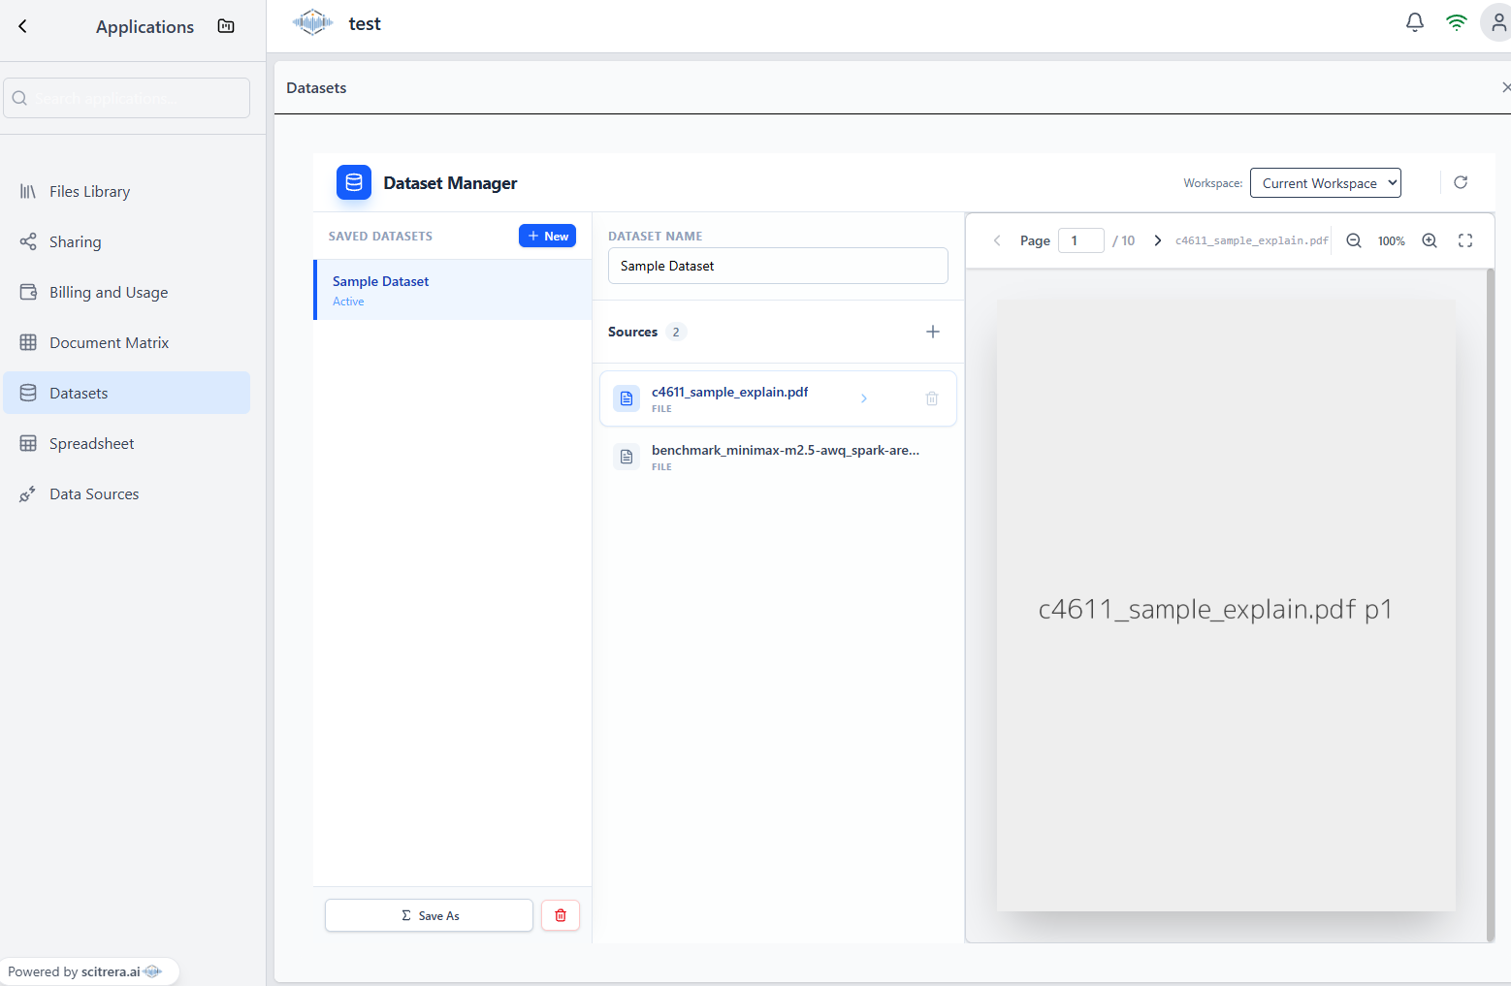Go to Billing and Usage
The width and height of the screenshot is (1511, 986).
point(127,292)
